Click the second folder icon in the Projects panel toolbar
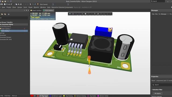This screenshot has width=172, height=97. pyautogui.click(x=5, y=14)
